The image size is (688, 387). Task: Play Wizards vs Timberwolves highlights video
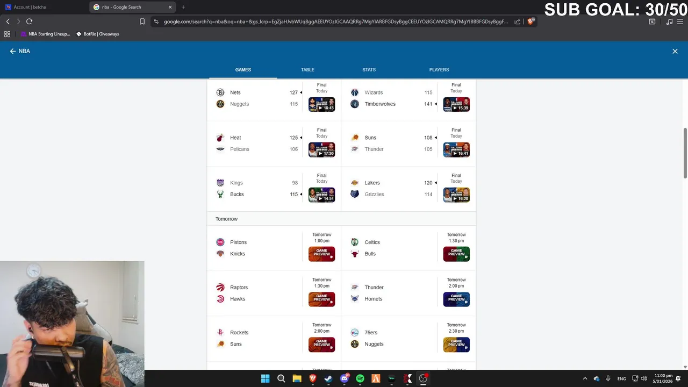point(456,104)
